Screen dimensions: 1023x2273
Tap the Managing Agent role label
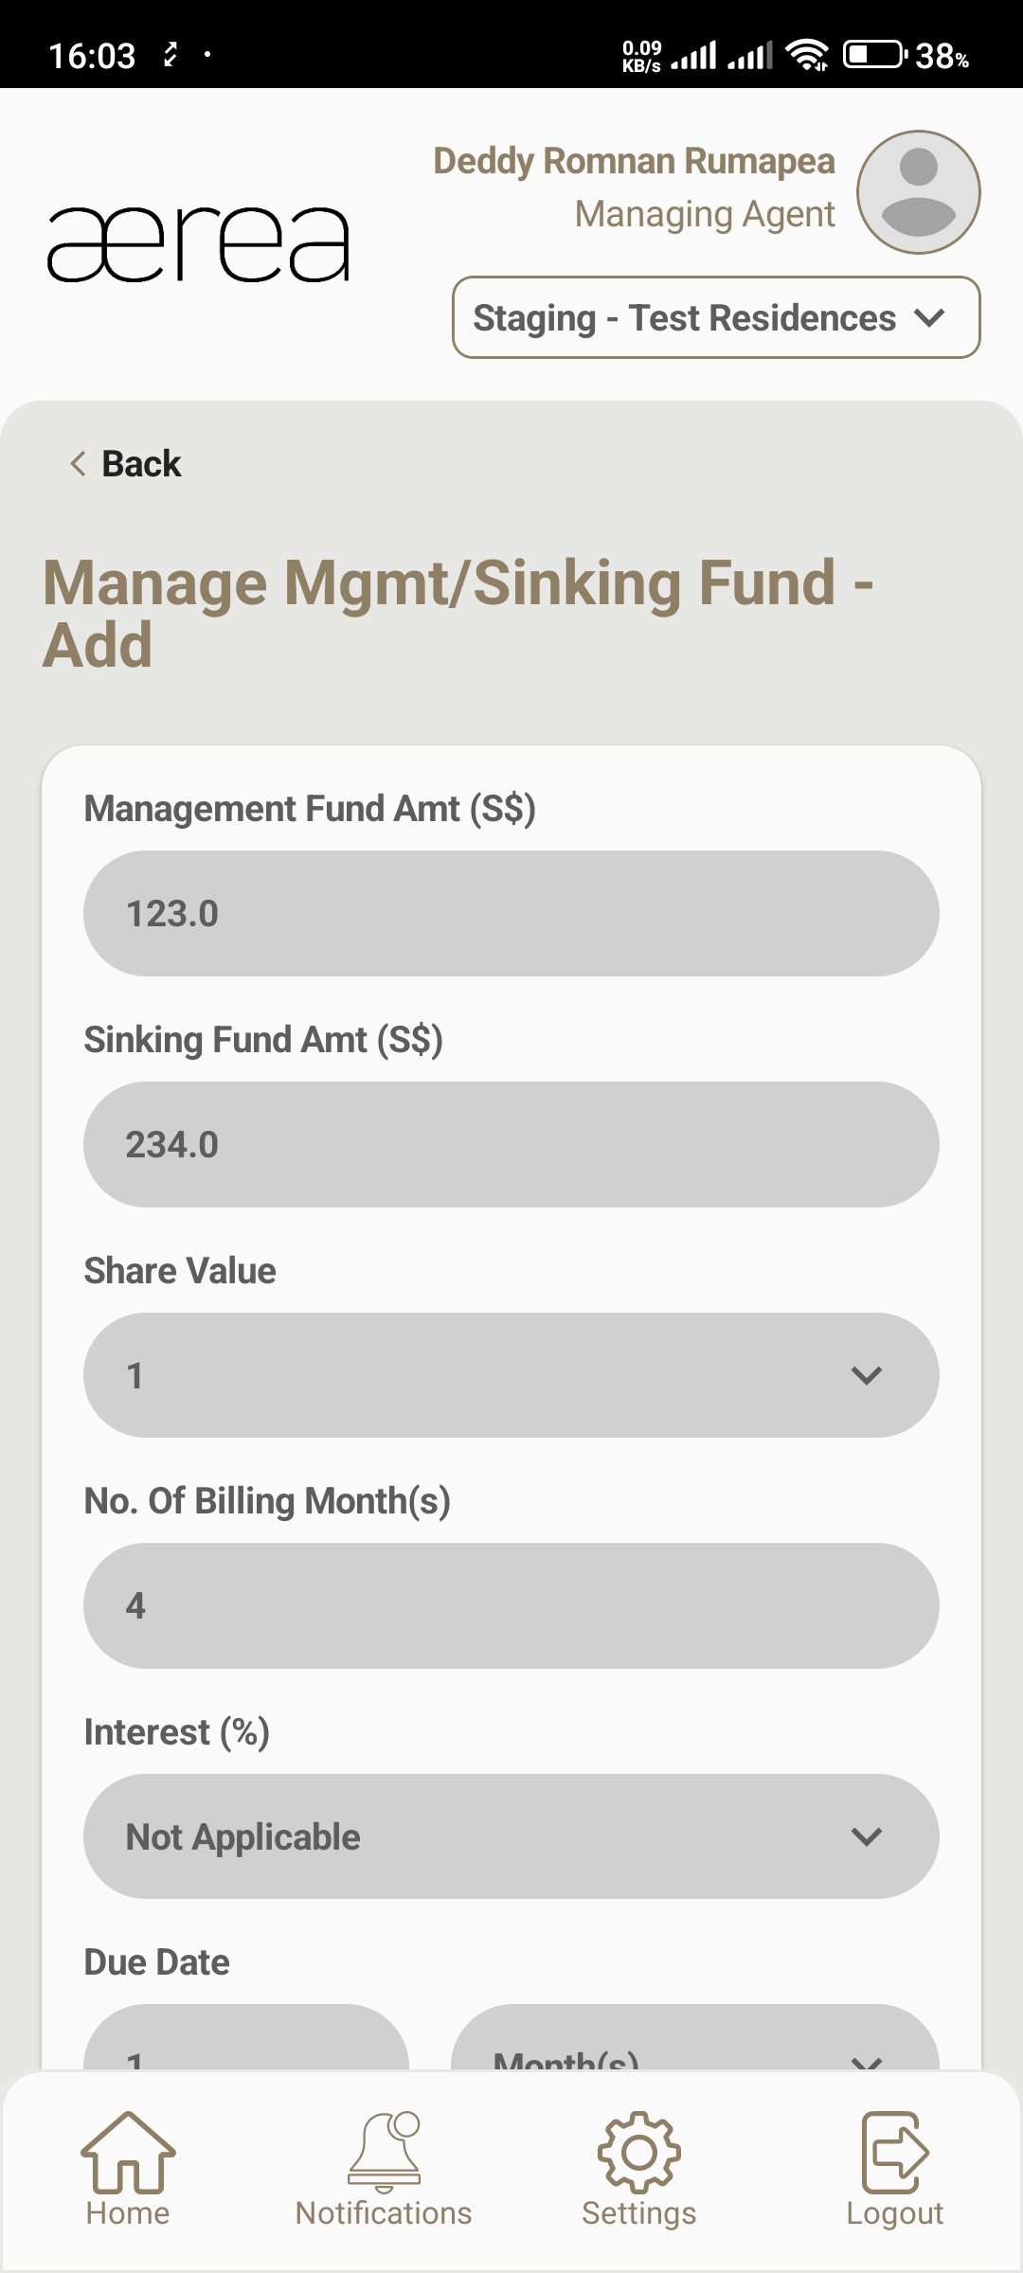click(705, 214)
